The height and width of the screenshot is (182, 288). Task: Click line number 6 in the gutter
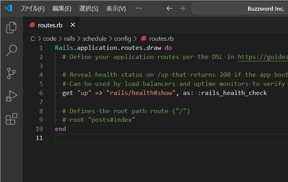[x=41, y=93]
